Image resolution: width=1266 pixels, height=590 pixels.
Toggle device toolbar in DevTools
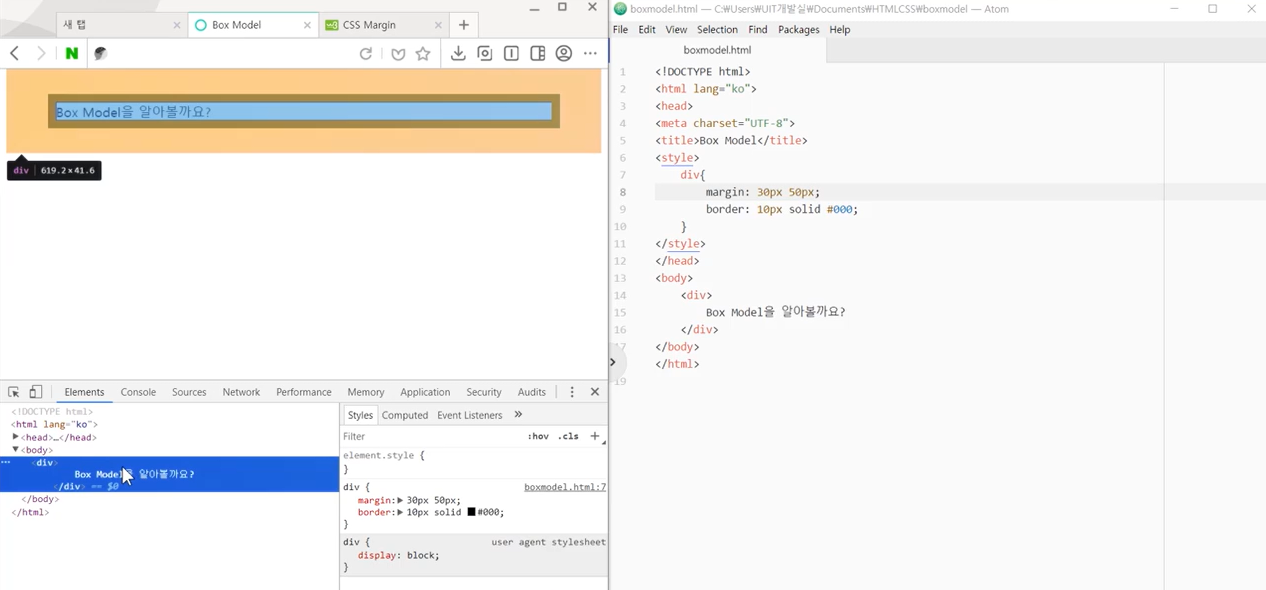(35, 392)
